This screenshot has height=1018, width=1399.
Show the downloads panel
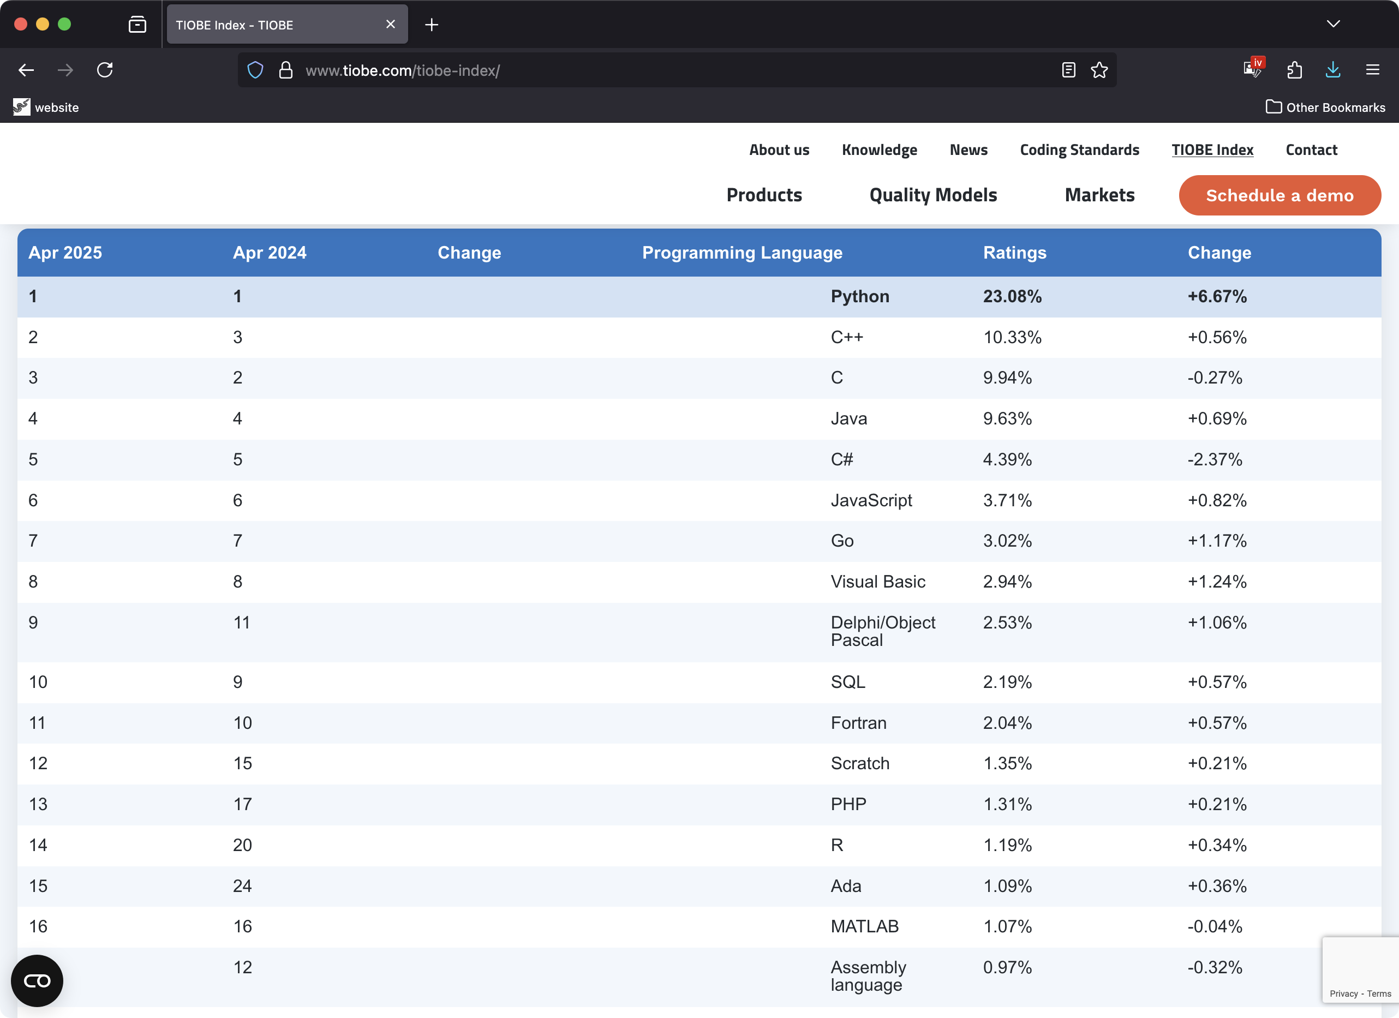[x=1333, y=70]
